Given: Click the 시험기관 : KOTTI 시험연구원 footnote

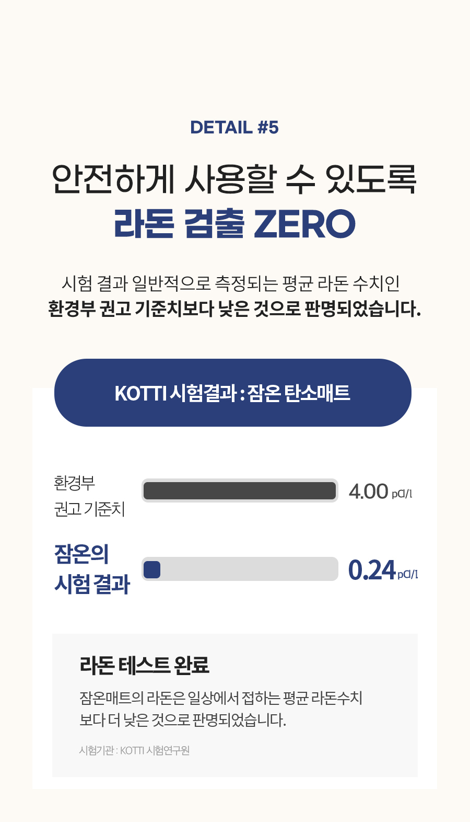Looking at the screenshot, I should tap(134, 751).
